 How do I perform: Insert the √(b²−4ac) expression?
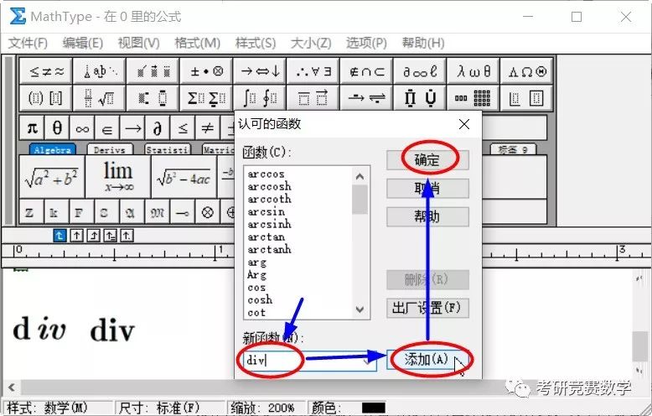click(x=184, y=177)
